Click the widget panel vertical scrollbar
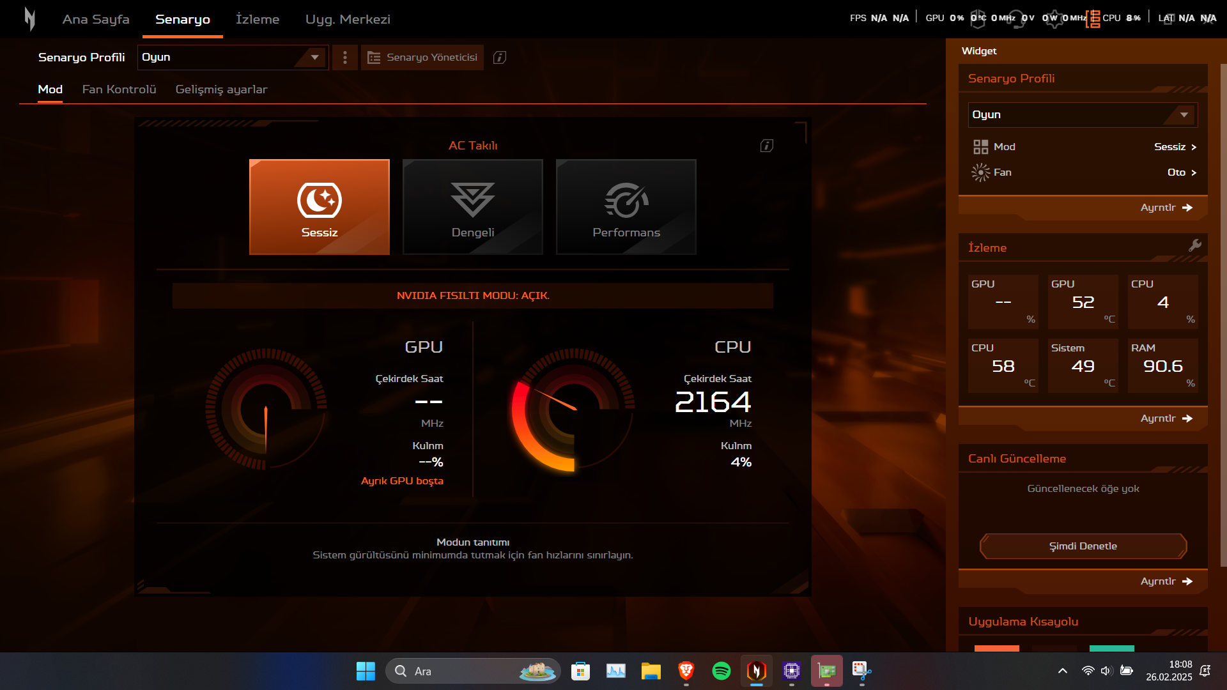The image size is (1227, 690). pos(1223,313)
